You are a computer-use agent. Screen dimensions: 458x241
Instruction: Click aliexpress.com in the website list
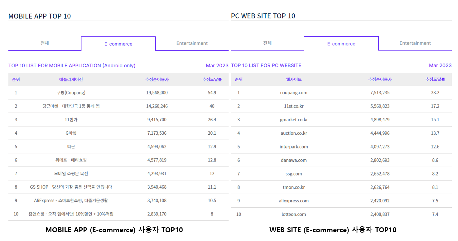(294, 200)
